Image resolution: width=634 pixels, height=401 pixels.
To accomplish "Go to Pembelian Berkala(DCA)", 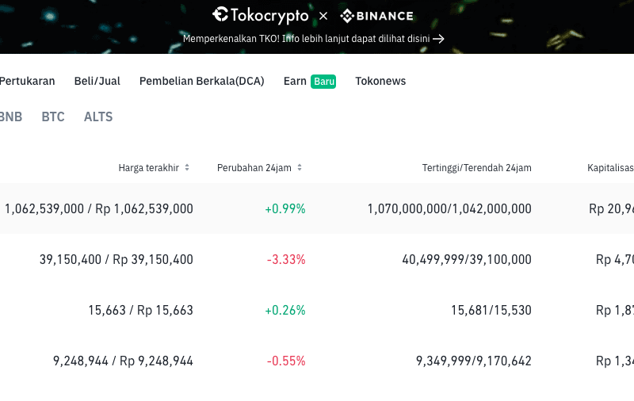I will pos(202,81).
